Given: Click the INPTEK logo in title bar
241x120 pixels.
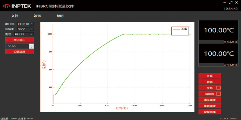Looking at the screenshot, I should coord(17,6).
